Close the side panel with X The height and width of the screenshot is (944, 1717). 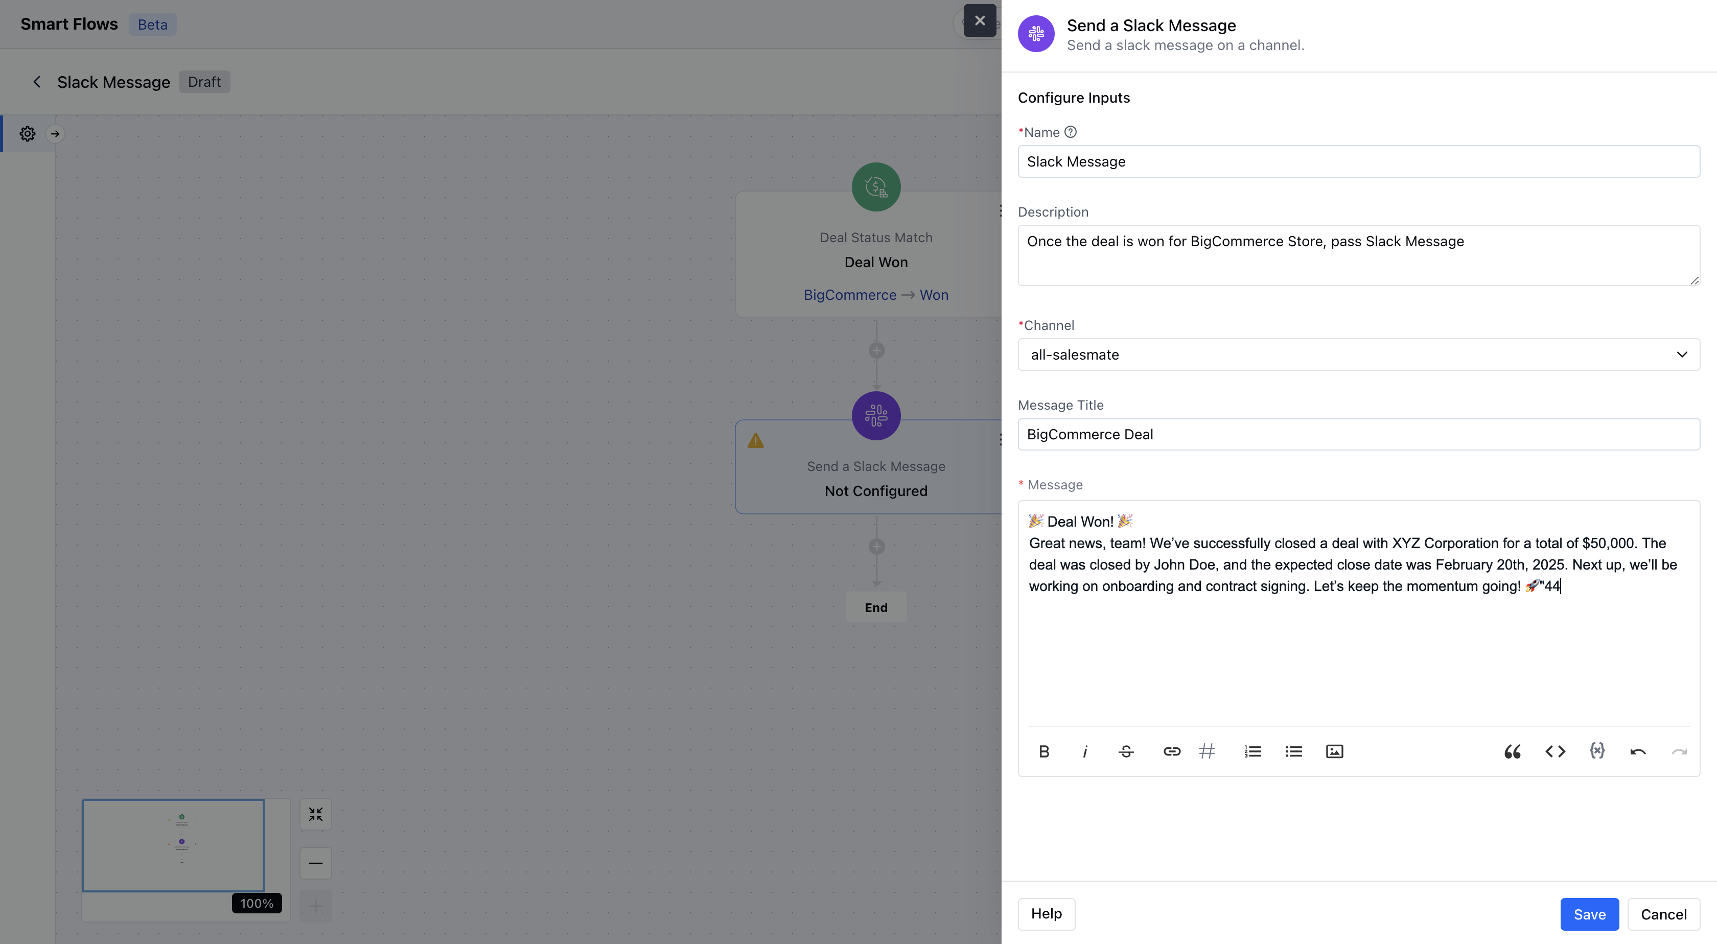(980, 20)
